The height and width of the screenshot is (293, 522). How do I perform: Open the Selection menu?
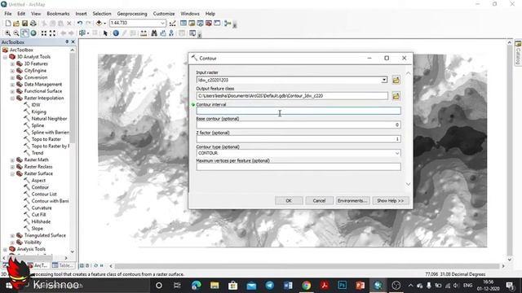coord(102,14)
